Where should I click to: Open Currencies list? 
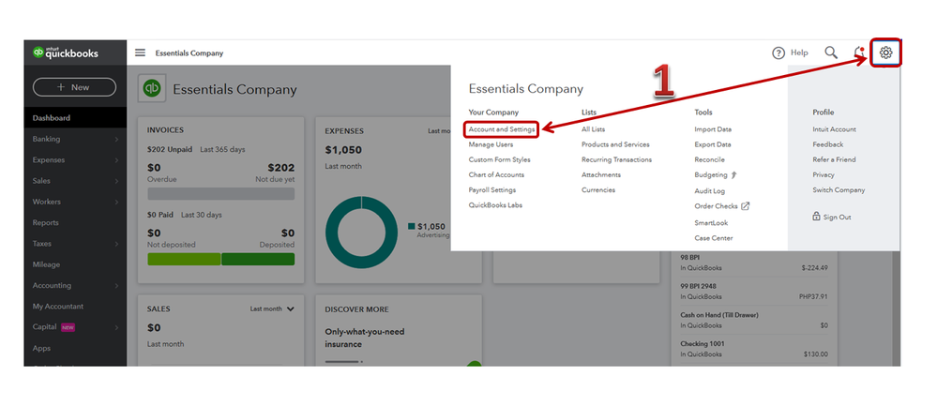point(598,189)
